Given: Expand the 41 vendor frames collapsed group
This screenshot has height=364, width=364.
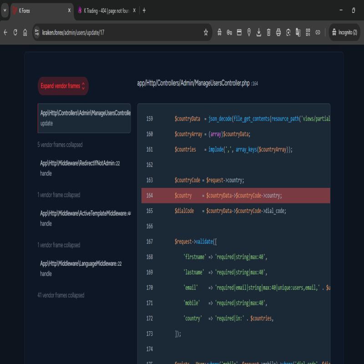Looking at the screenshot, I should pos(61,295).
